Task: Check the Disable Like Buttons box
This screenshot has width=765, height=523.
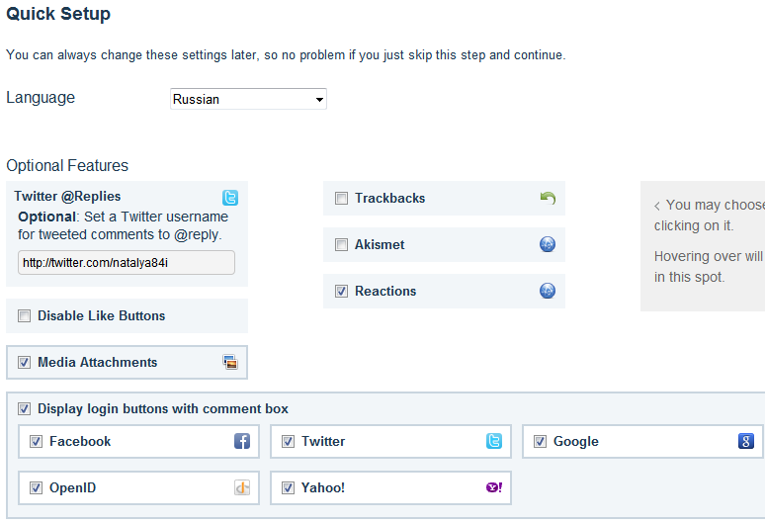Action: pyautogui.click(x=25, y=315)
